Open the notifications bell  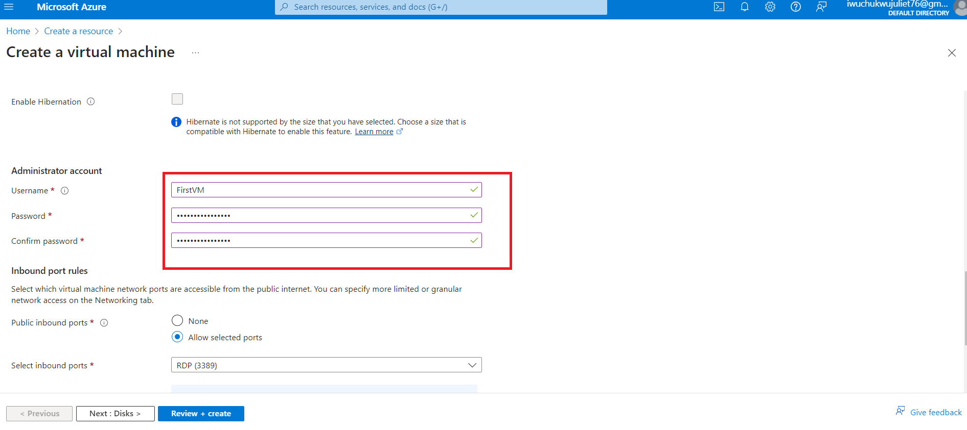click(745, 7)
